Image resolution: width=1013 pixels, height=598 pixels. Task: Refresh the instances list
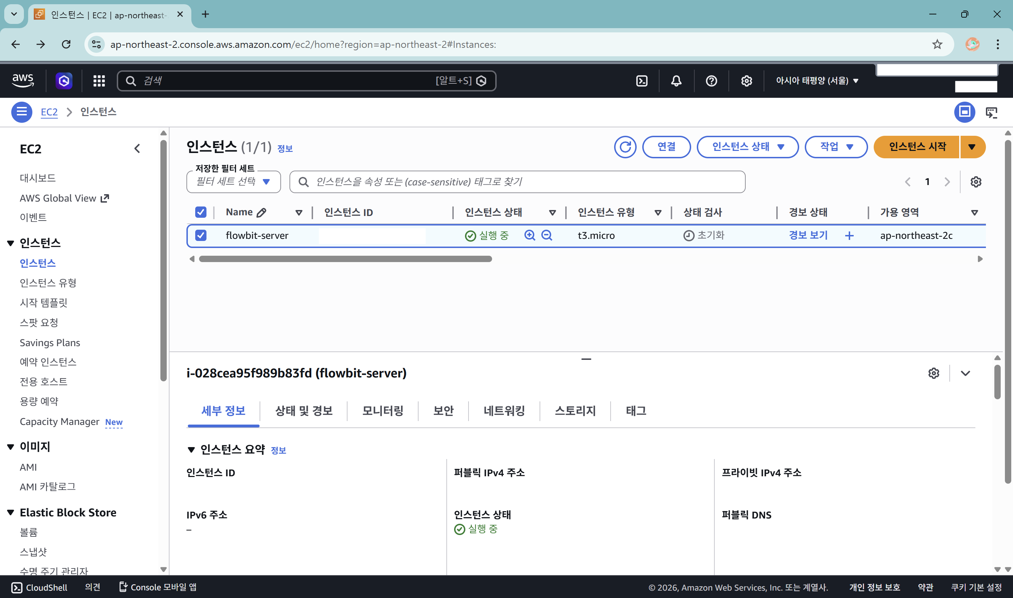click(625, 147)
